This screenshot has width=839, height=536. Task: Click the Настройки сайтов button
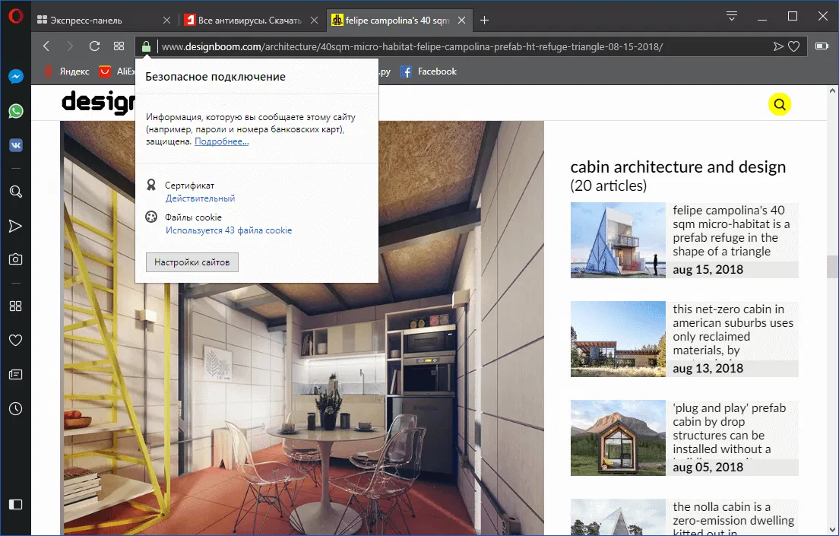(192, 262)
